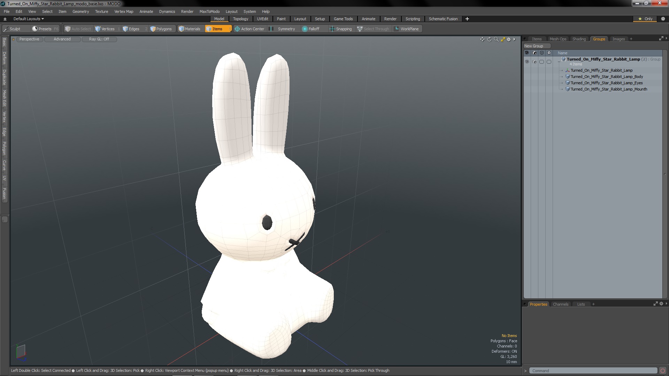
Task: Select the Turned_On_Miffy_Star_Rabbit_Lamp_Mounth item
Action: [x=609, y=89]
